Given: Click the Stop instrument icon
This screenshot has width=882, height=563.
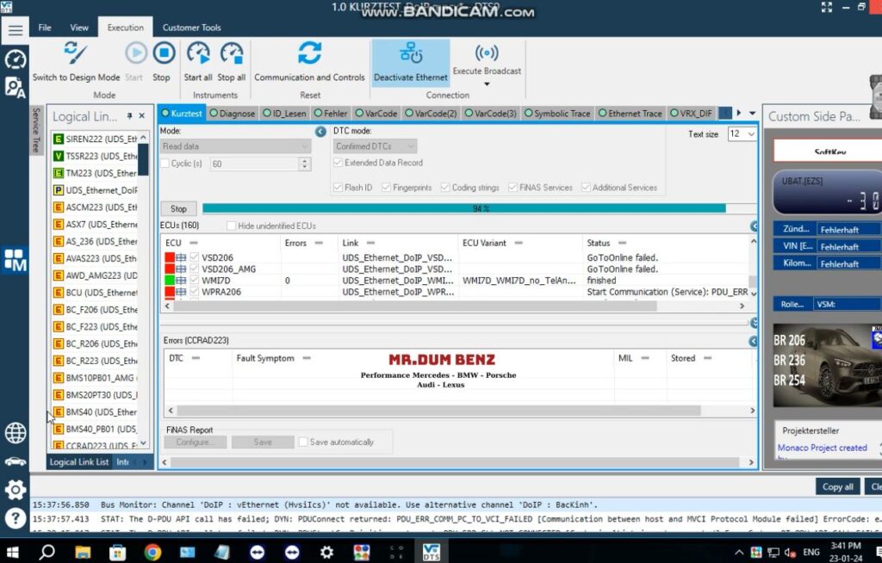Looking at the screenshot, I should click(x=161, y=55).
